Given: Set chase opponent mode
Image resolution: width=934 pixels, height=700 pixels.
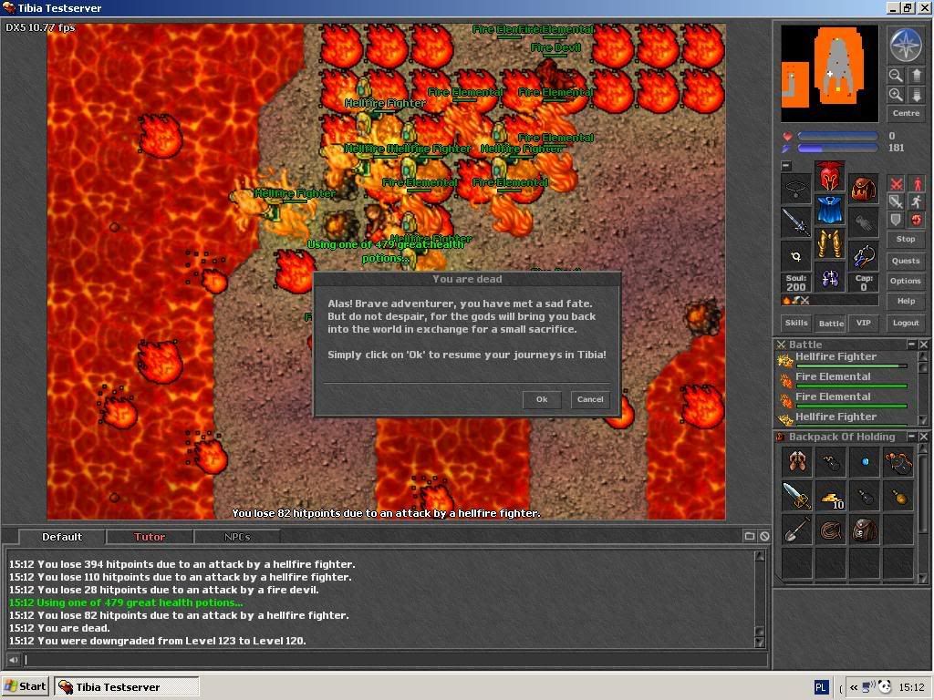Looking at the screenshot, I should pos(916,201).
